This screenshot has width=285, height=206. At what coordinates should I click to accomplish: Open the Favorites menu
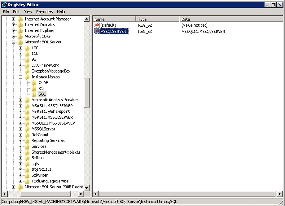click(x=44, y=12)
